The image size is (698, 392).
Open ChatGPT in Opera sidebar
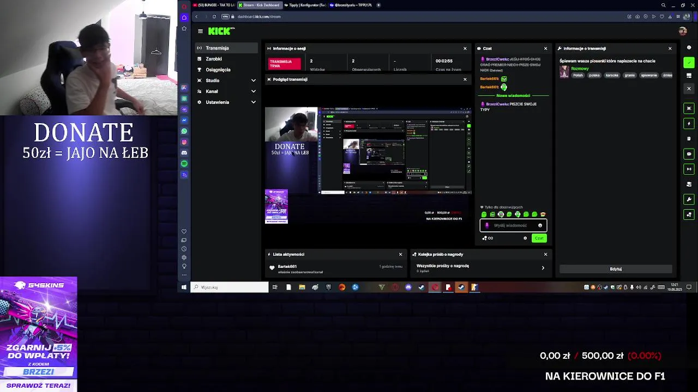point(184,99)
